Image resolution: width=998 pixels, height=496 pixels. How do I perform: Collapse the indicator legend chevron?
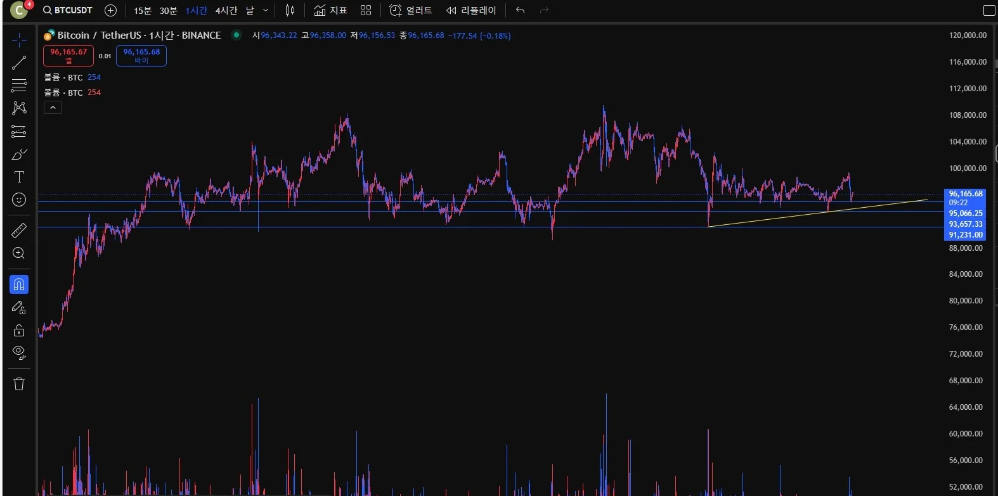pos(53,108)
